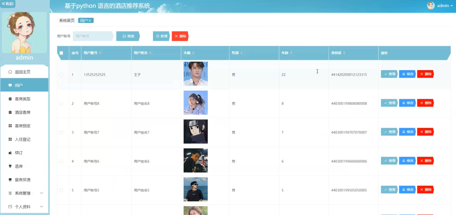The height and width of the screenshot is (215, 456).
Task: Check the row for 用户账号7
Action: coord(61,132)
